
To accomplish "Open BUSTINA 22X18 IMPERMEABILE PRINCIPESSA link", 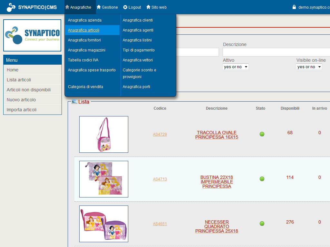I will (217, 182).
